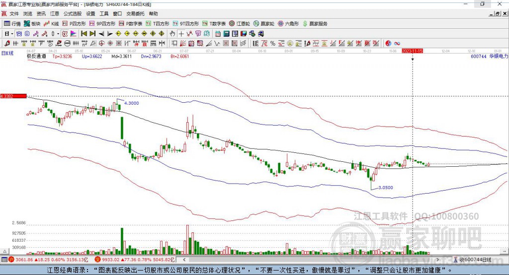Viewport: 509px width, 275px height.
Task: Select the spiral drawing tool
Action: (x=50, y=44)
